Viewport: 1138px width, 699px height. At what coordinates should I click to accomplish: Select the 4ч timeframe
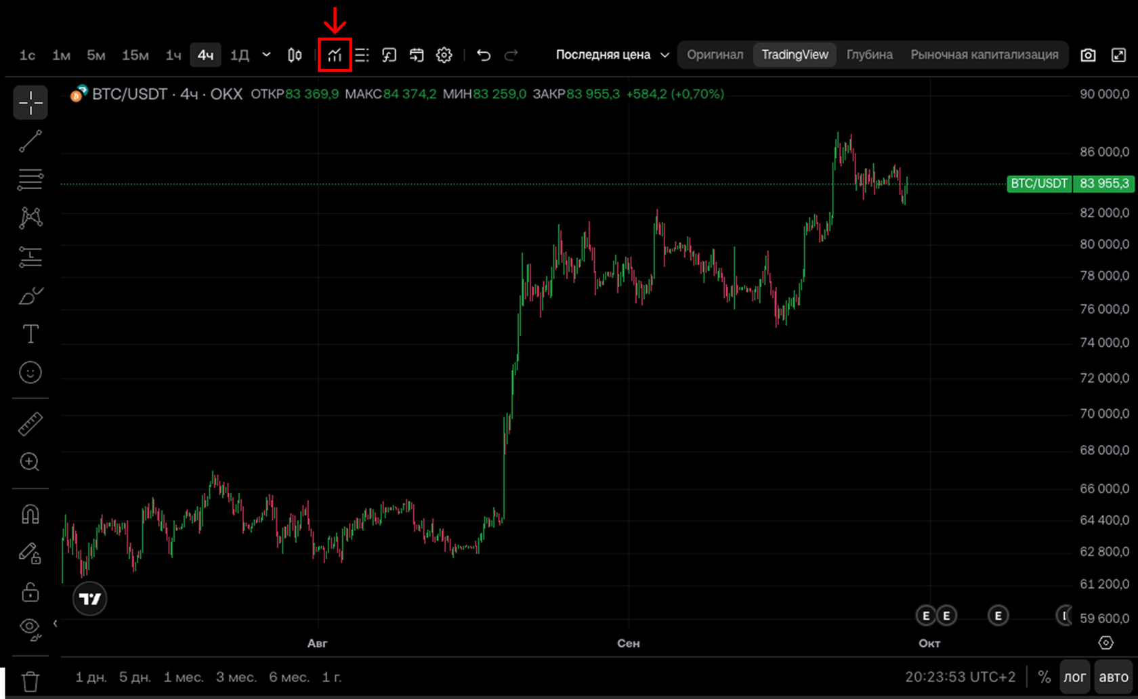click(205, 55)
